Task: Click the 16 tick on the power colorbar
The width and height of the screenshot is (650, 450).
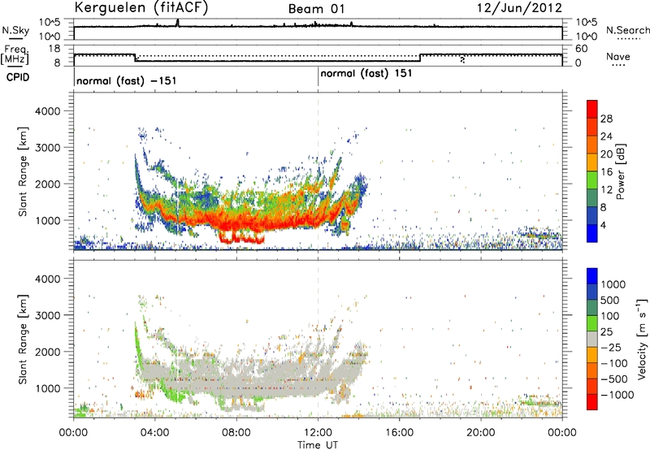Action: [606, 172]
